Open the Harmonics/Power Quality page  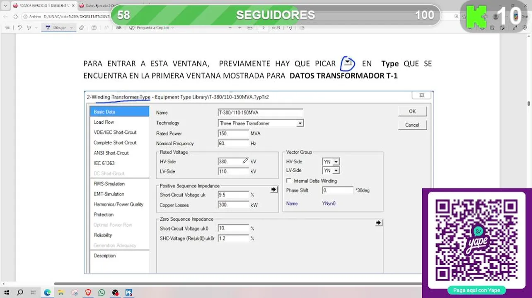tap(119, 204)
